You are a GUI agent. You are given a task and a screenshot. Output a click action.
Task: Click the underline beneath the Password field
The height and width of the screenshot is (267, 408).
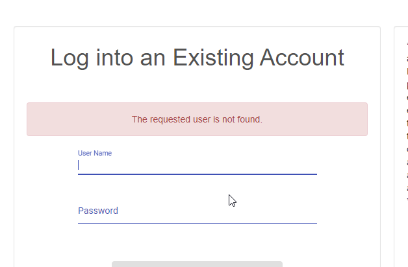tap(197, 223)
